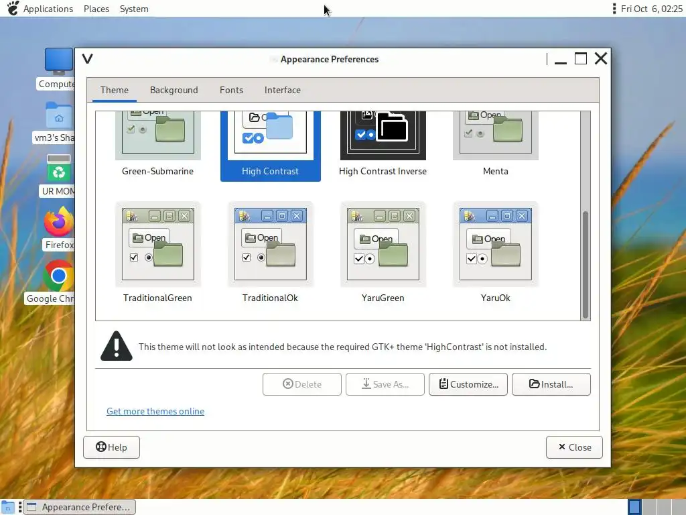Viewport: 686px width, 515px height.
Task: Switch to the Theme tab
Action: click(114, 91)
